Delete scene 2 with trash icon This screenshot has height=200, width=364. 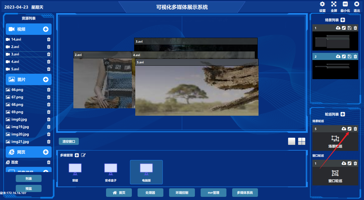(x=355, y=57)
